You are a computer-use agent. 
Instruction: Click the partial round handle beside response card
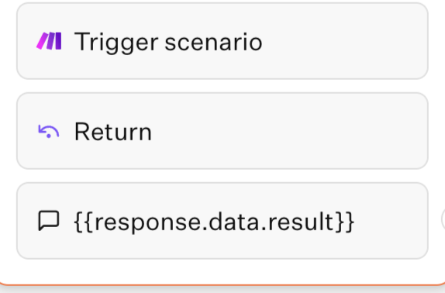pos(443,219)
